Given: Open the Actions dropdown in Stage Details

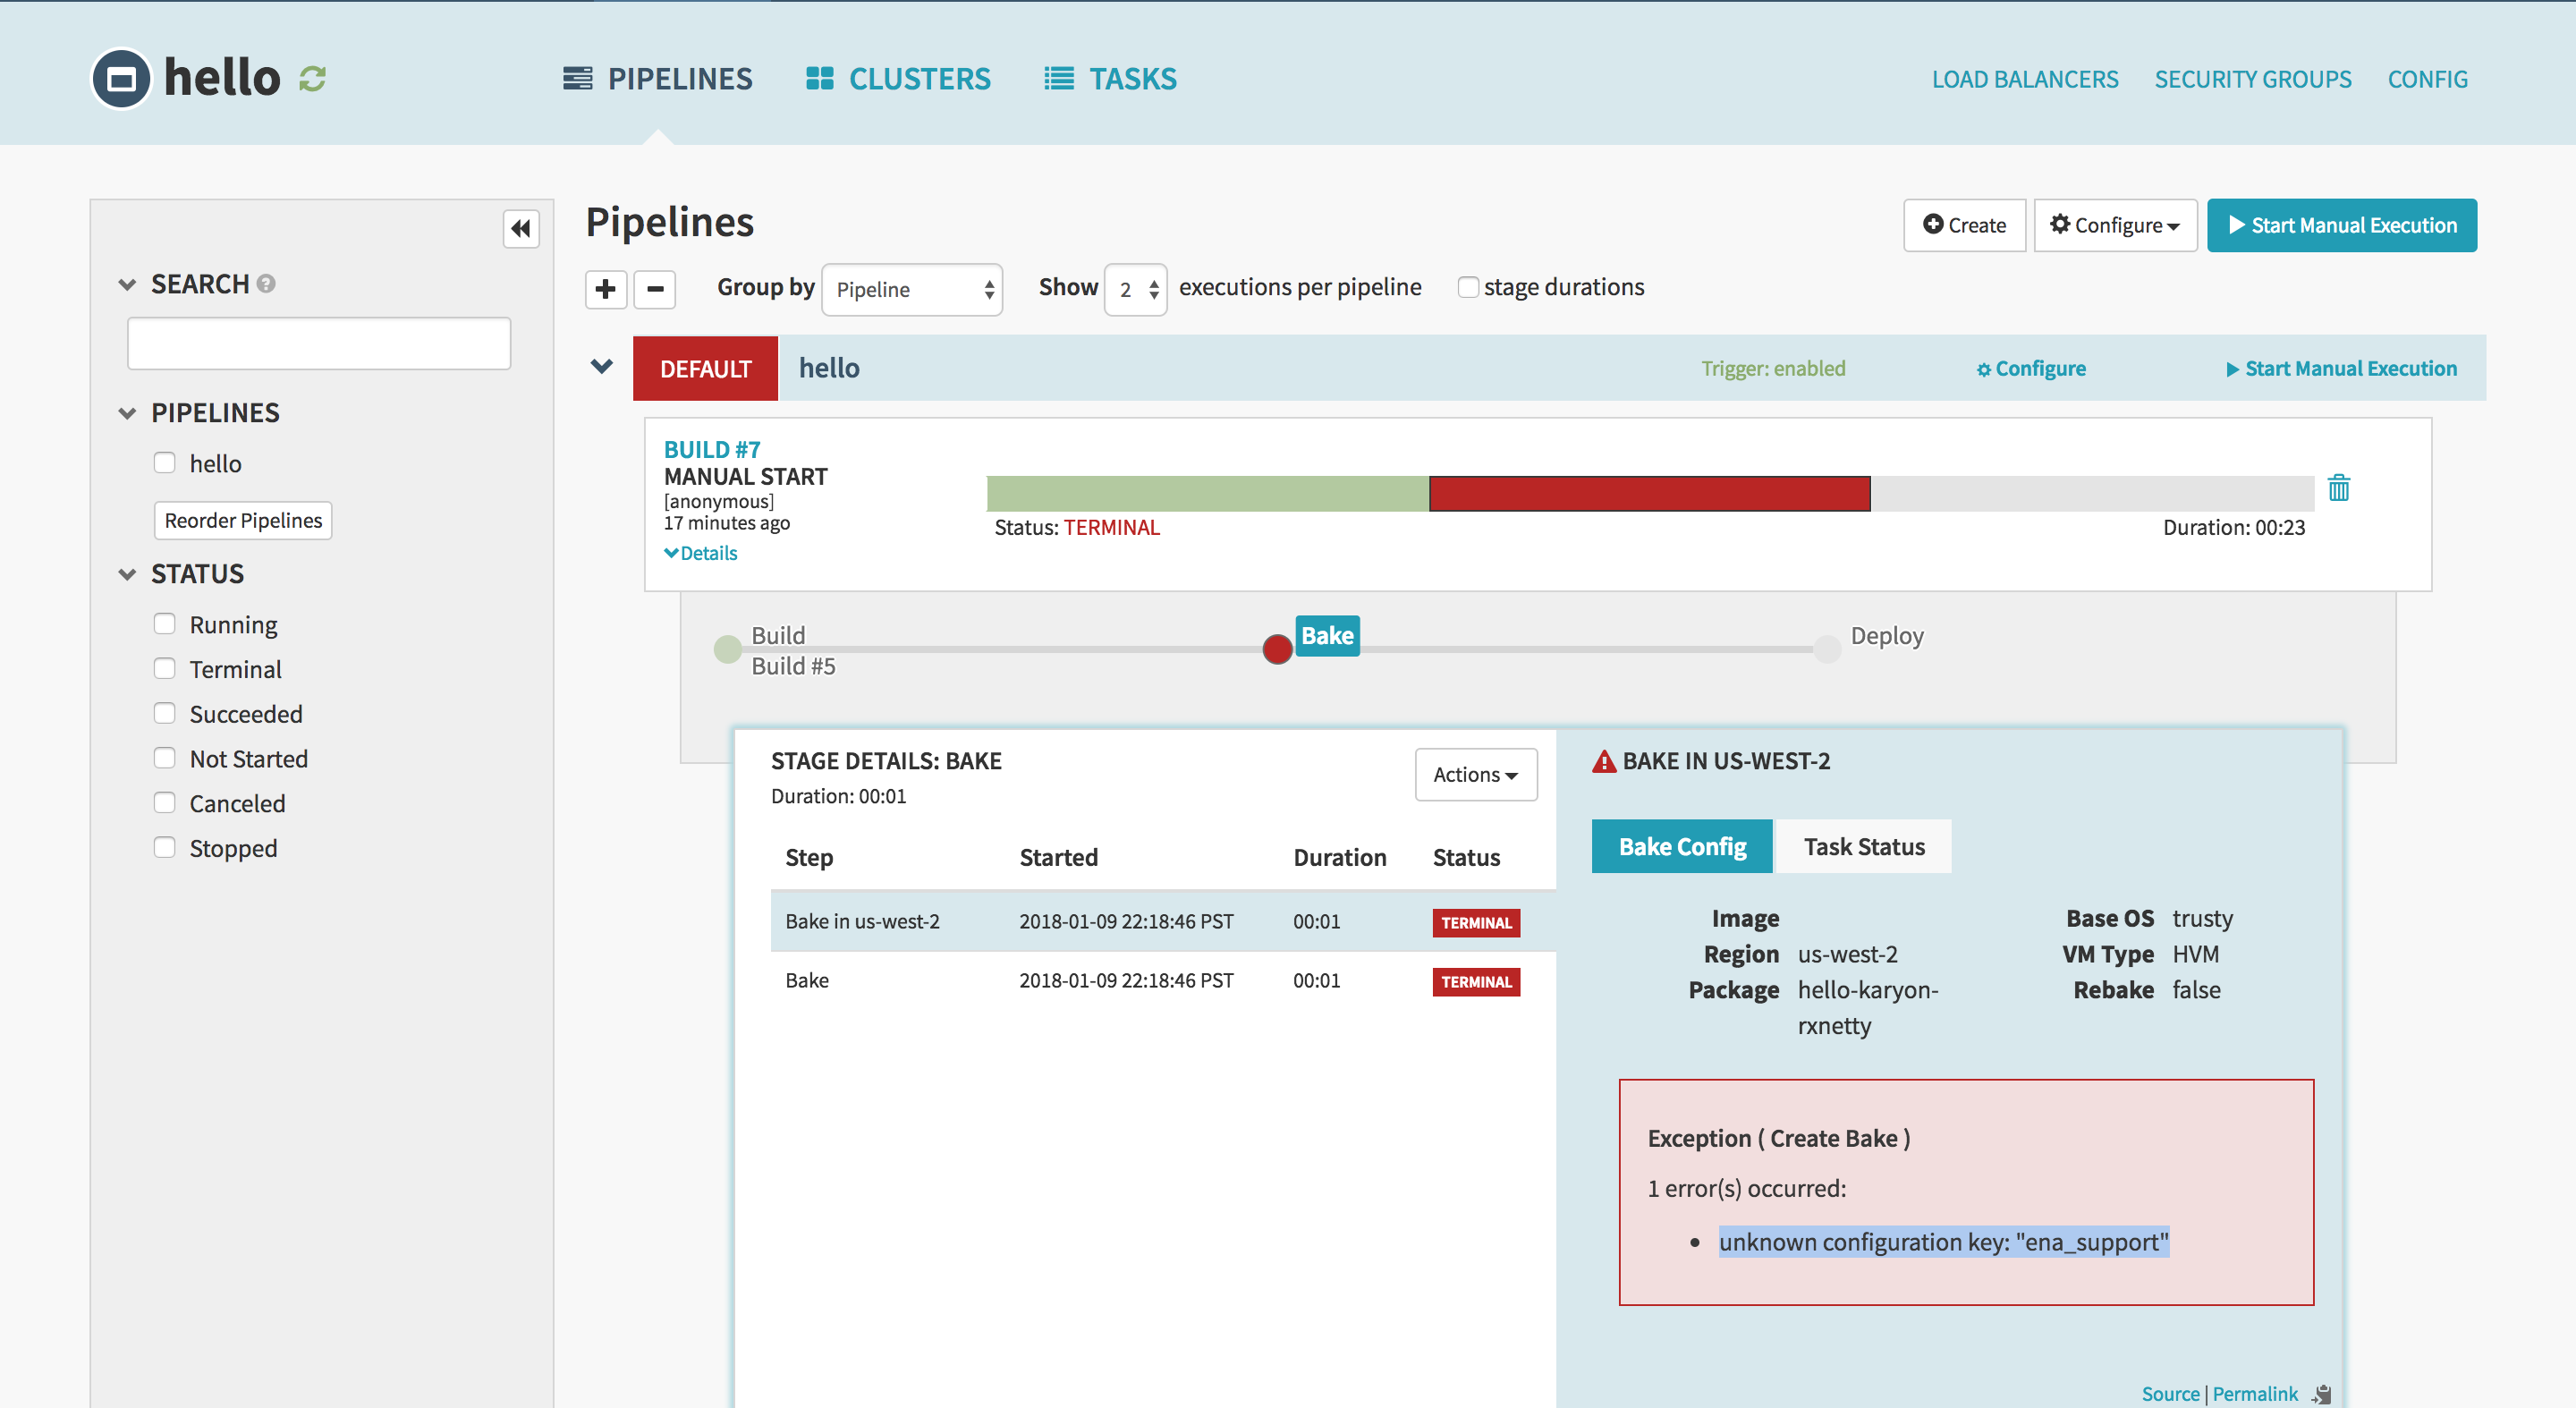Looking at the screenshot, I should click(1476, 774).
